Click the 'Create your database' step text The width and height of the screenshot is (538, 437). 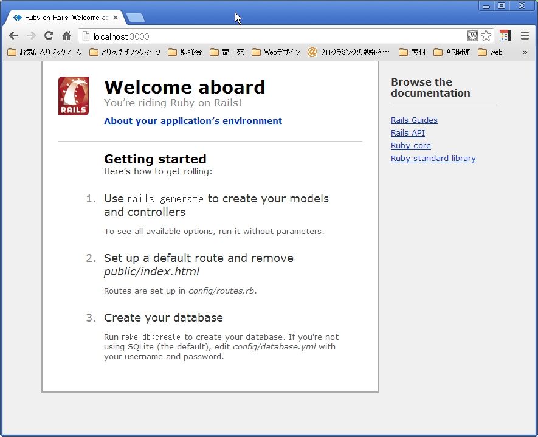coord(164,318)
